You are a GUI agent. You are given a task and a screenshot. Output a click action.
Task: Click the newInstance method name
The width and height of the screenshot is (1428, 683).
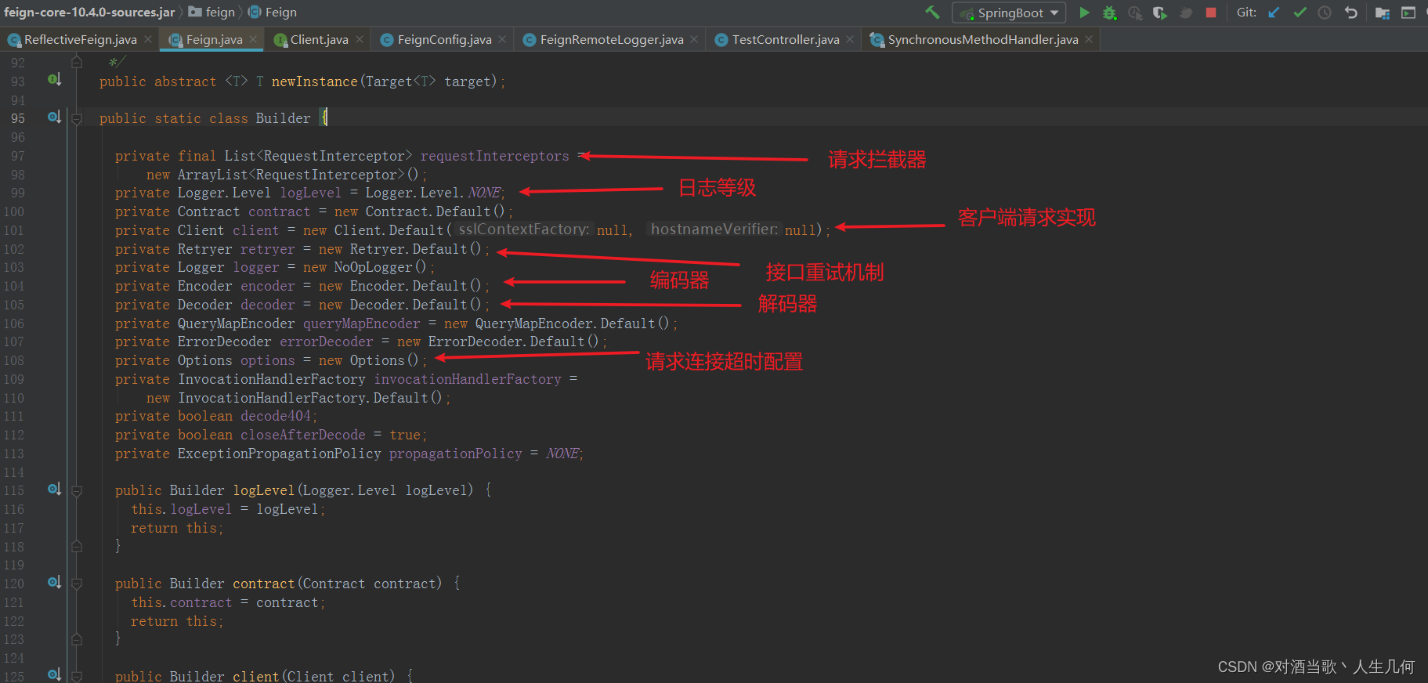[x=314, y=81]
